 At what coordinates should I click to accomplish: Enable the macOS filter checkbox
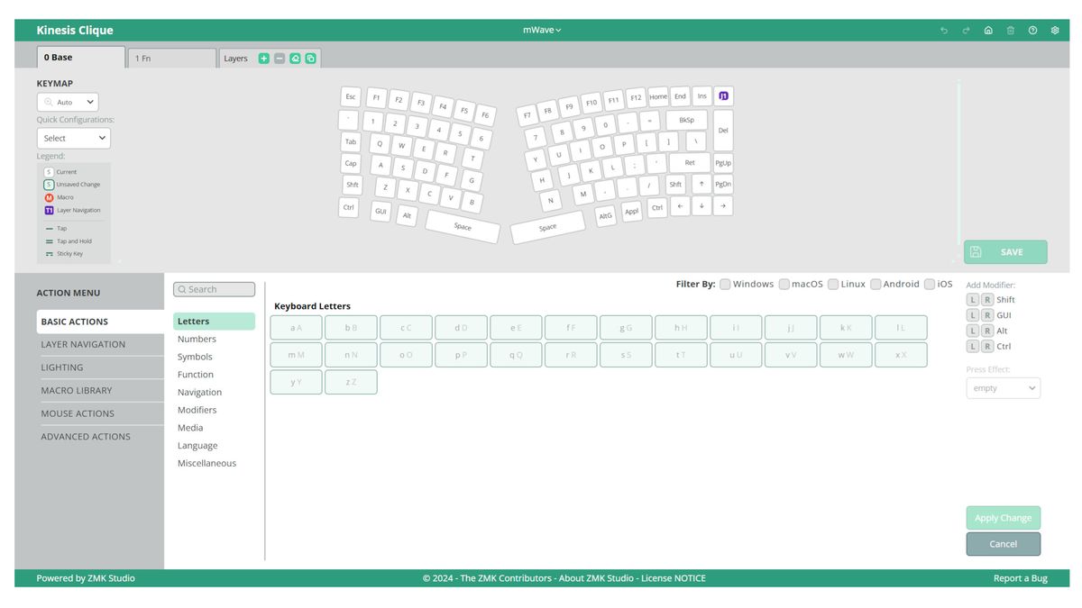point(784,284)
